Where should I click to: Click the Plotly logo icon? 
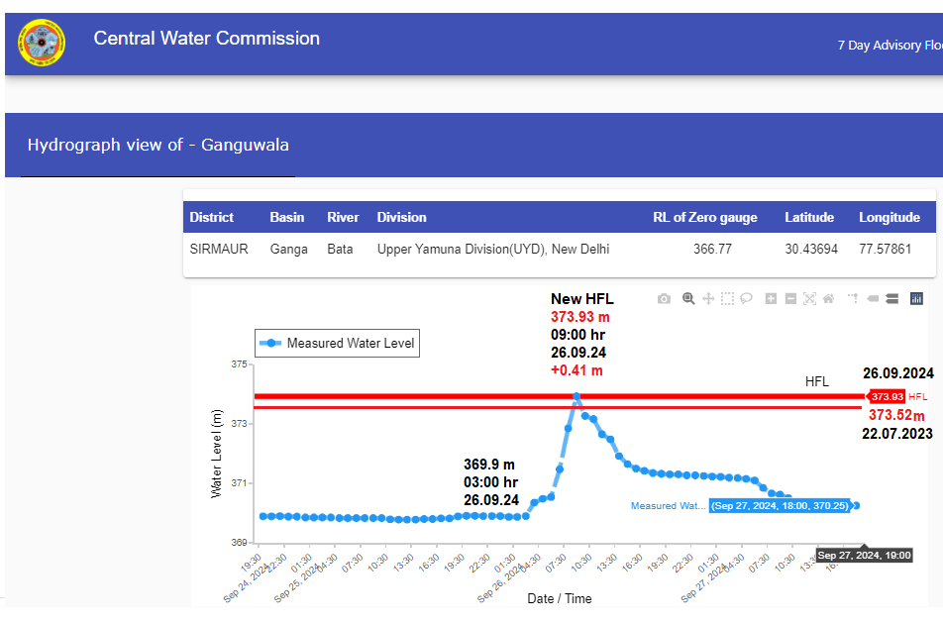click(x=916, y=299)
